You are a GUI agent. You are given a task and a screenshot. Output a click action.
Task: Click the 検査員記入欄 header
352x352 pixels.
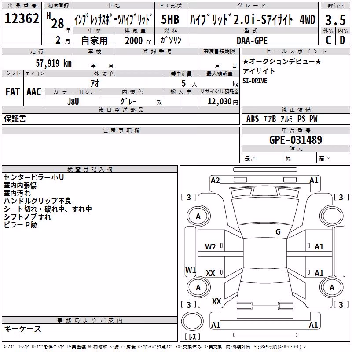(90, 169)
